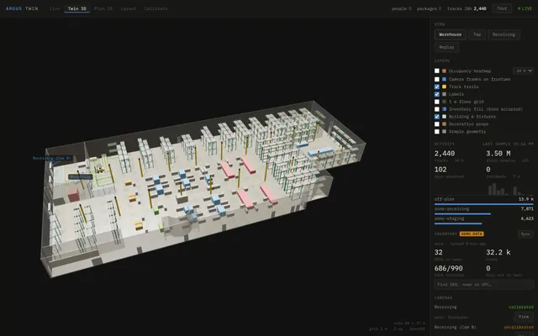Enable Inventory fill bins occupied layer

click(437, 109)
